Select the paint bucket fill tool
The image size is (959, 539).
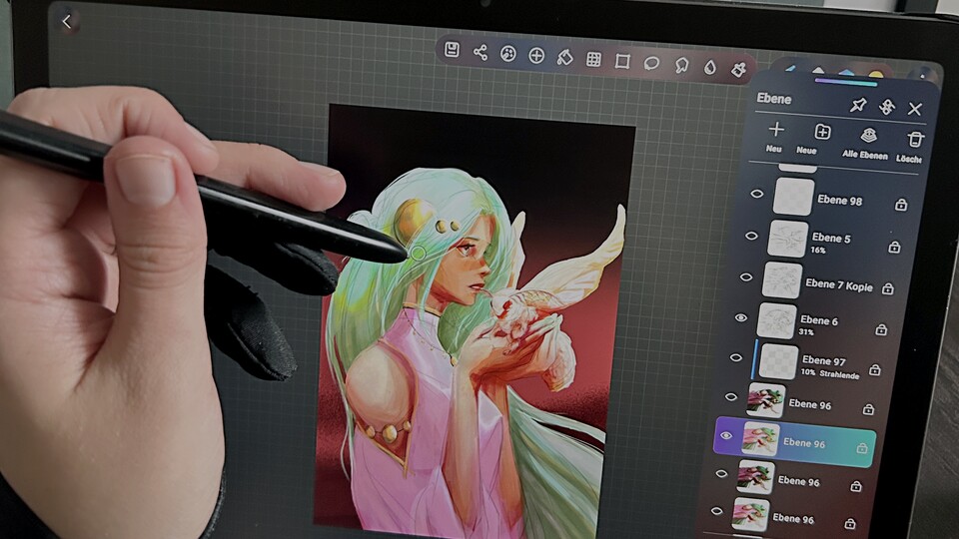564,58
